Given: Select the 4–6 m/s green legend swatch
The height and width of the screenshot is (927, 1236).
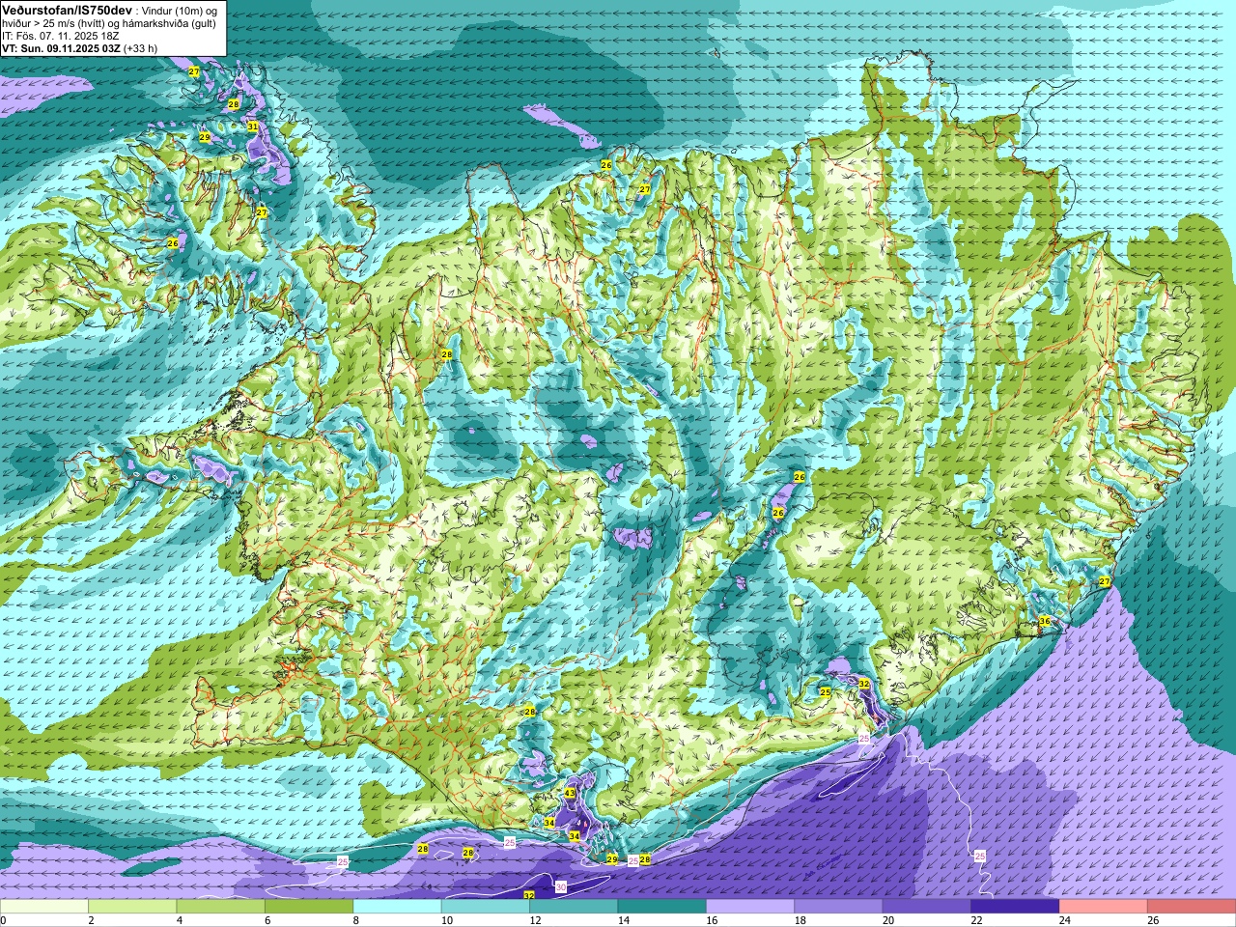Looking at the screenshot, I should point(221,907).
